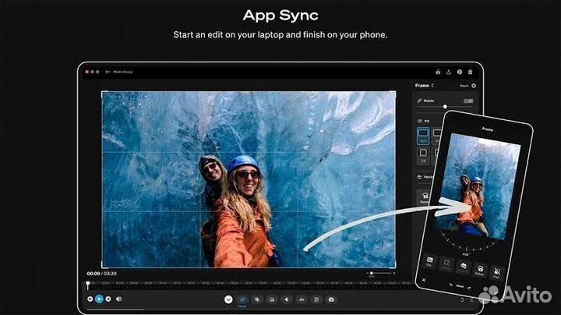Tap the X close icon on the phone
The height and width of the screenshot is (315, 561).
[424, 279]
